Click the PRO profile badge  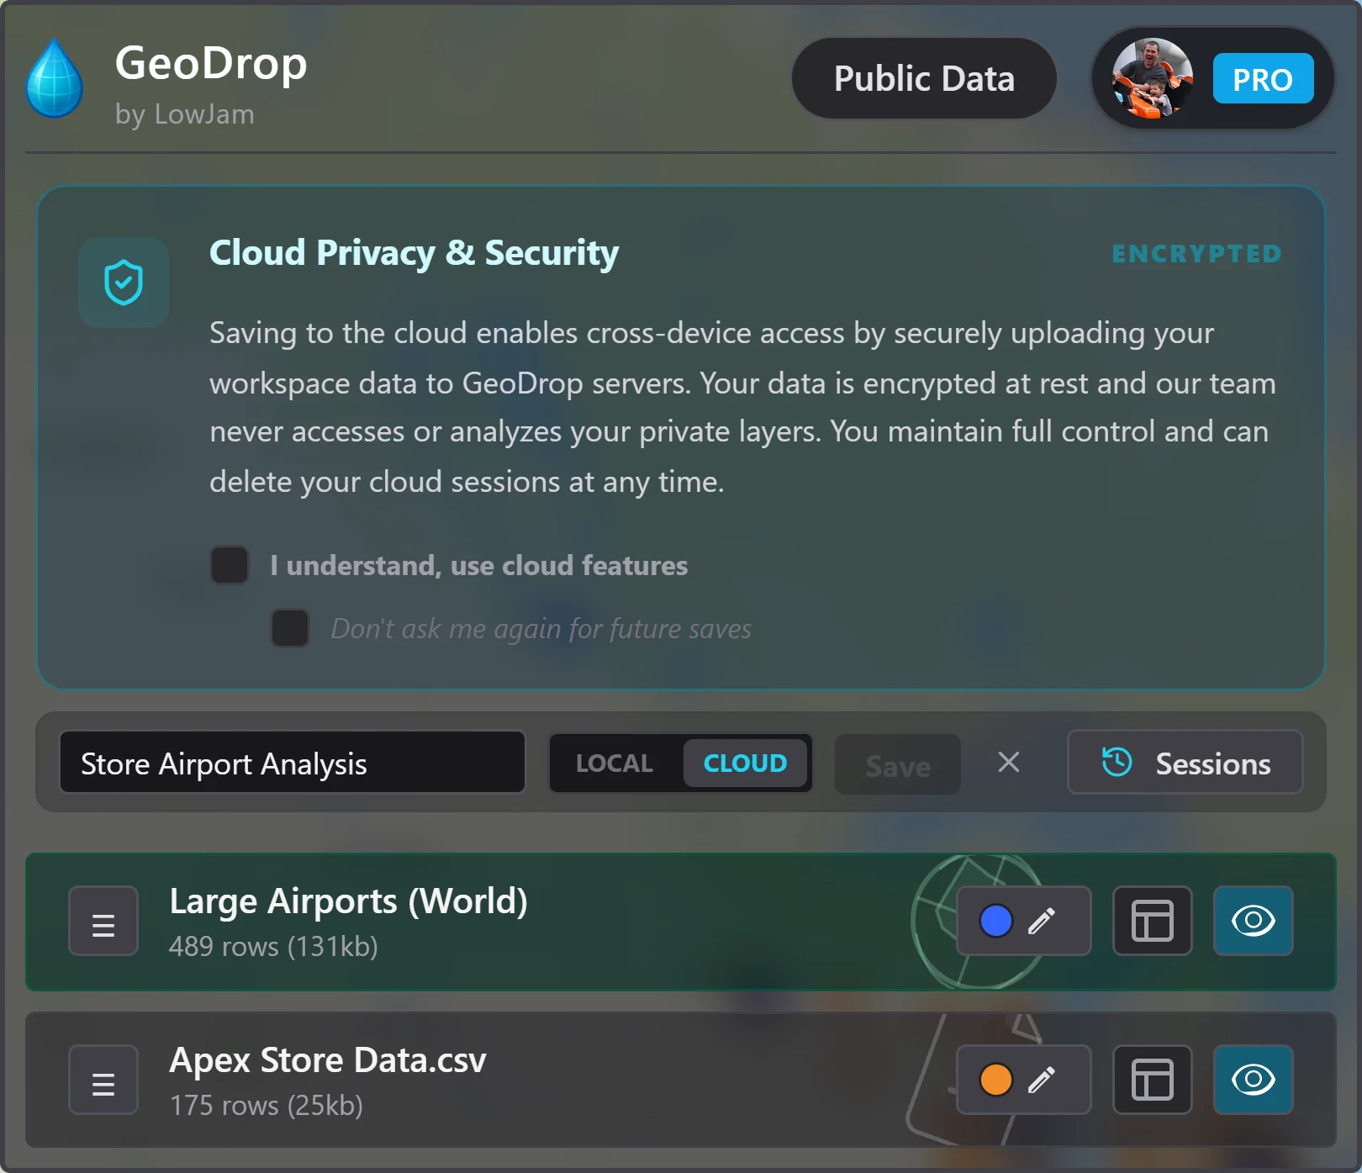1263,78
